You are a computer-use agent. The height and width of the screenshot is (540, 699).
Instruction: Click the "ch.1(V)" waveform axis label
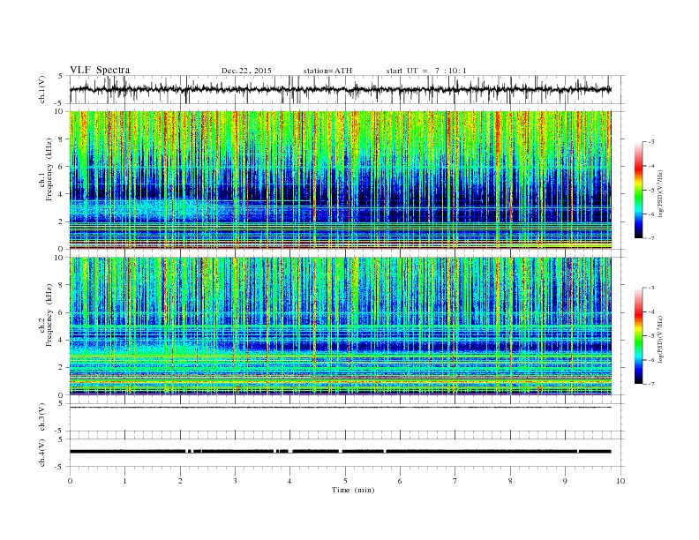[42, 89]
